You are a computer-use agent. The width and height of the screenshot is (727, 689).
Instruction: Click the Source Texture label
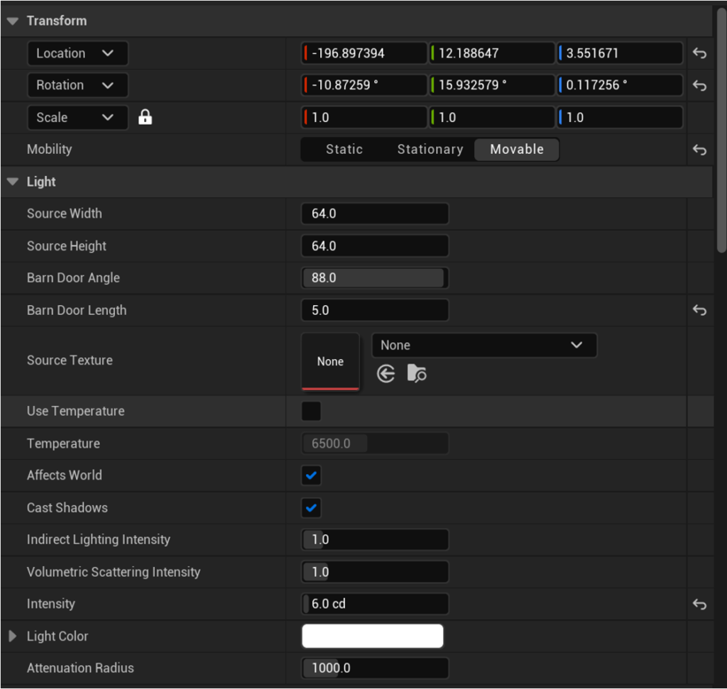70,360
